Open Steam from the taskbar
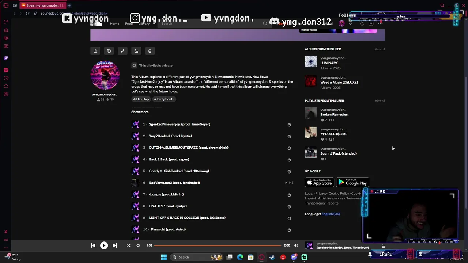The image size is (468, 263). (x=272, y=257)
